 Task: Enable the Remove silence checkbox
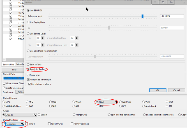tap(72, 124)
